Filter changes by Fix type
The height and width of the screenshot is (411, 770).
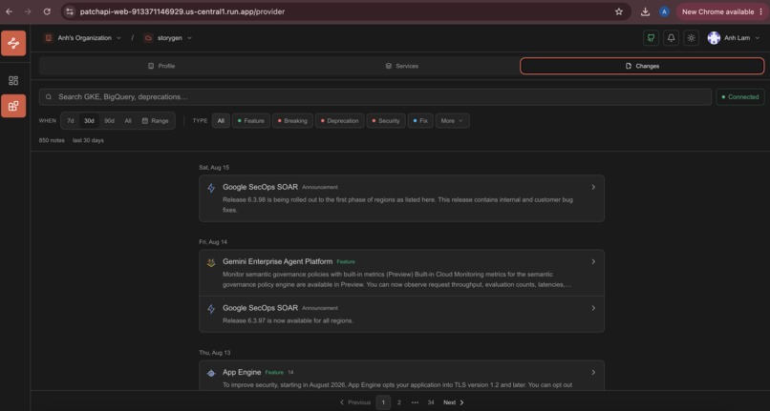(420, 121)
